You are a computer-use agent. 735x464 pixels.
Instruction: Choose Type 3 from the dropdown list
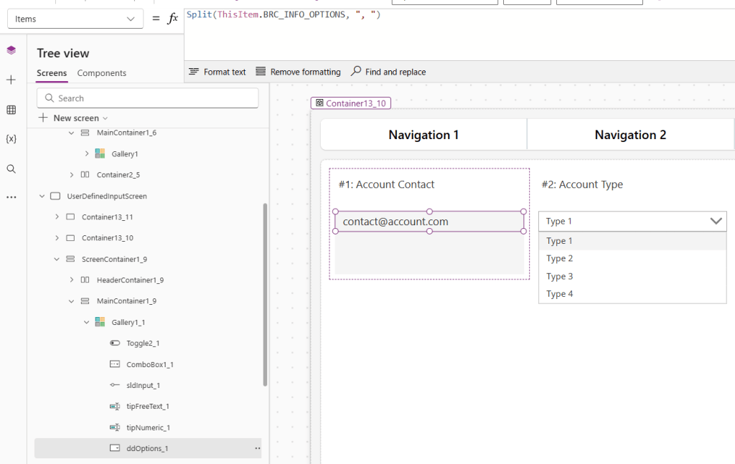click(x=560, y=276)
